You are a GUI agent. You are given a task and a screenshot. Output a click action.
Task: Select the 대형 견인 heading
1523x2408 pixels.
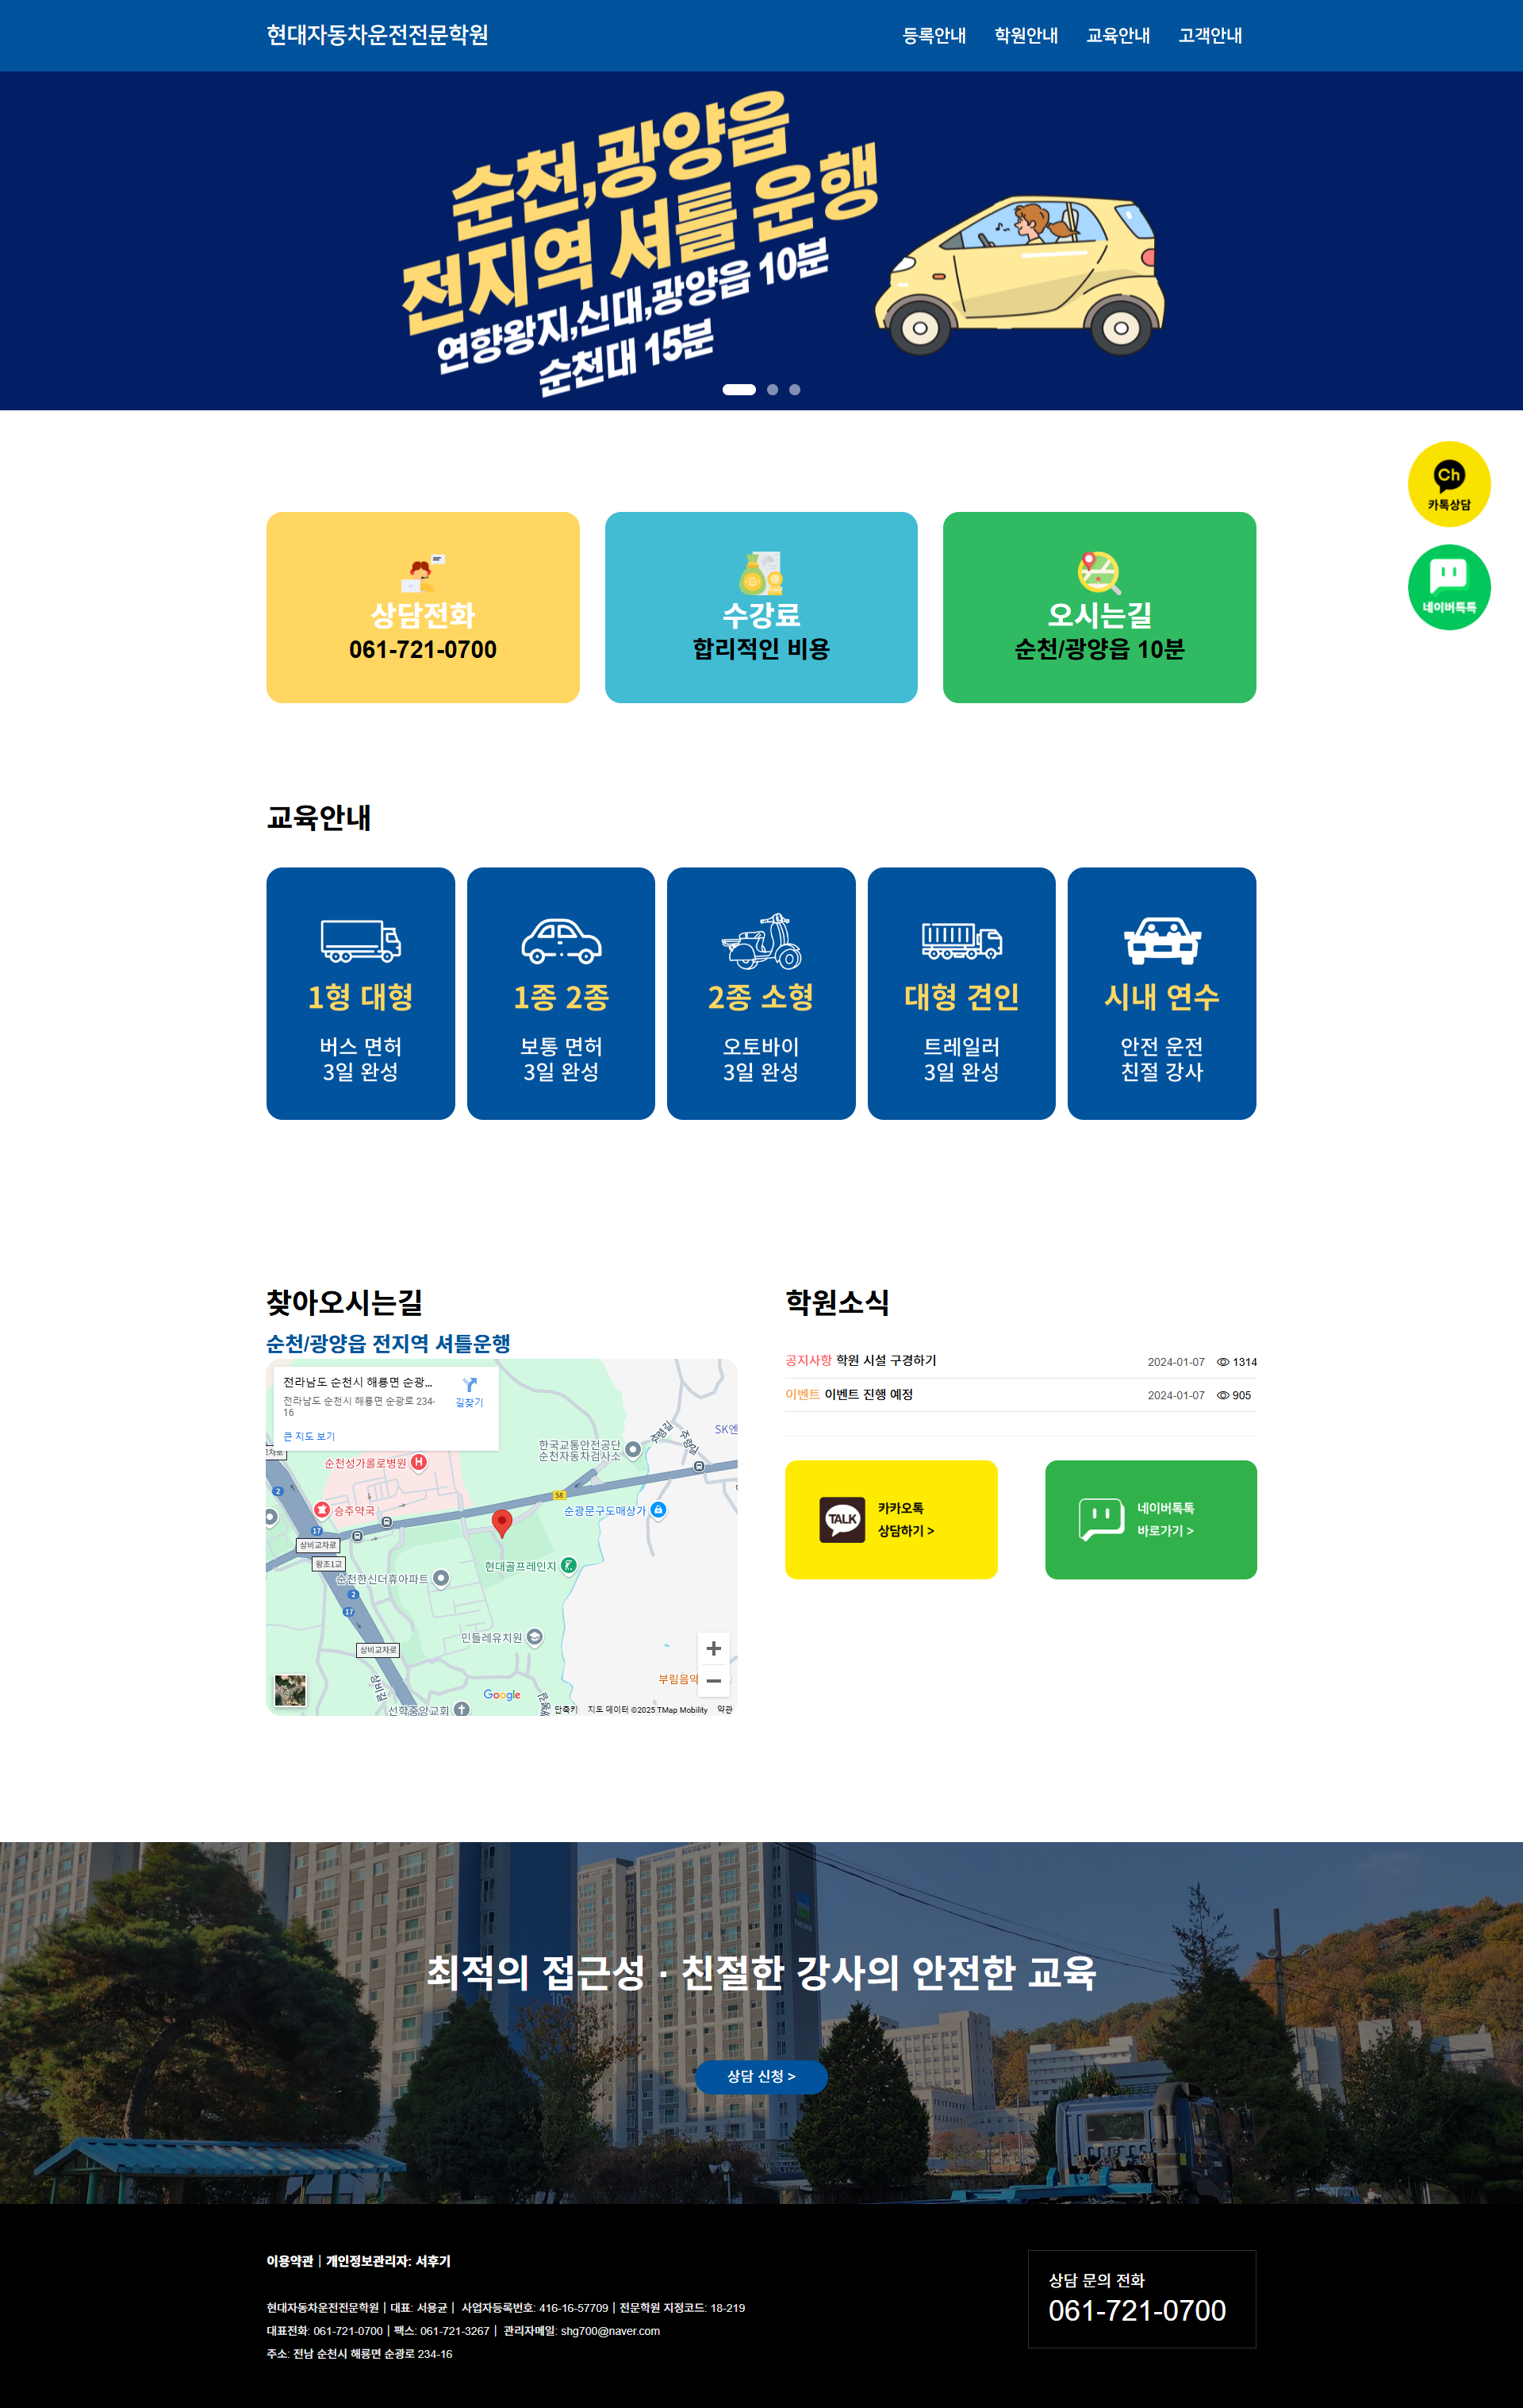pos(961,996)
